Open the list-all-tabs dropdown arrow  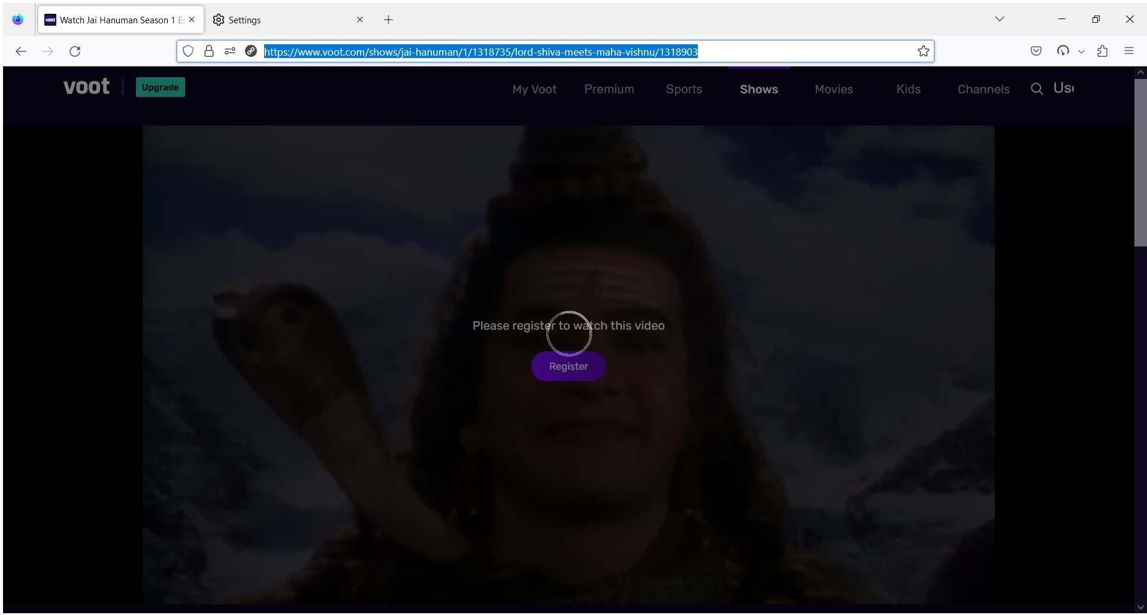click(999, 19)
